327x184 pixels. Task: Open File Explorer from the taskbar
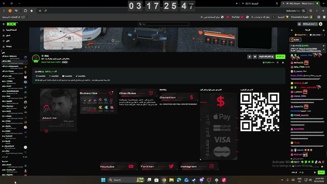[171, 180]
